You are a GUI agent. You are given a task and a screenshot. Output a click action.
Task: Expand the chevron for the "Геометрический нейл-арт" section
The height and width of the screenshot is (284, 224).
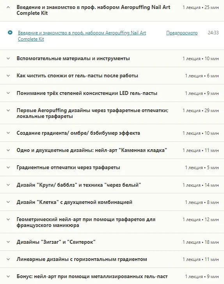point(8,219)
